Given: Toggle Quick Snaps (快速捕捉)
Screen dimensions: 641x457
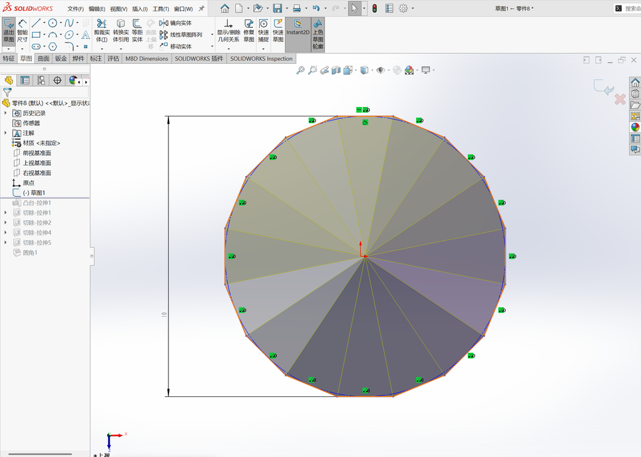Looking at the screenshot, I should [264, 31].
